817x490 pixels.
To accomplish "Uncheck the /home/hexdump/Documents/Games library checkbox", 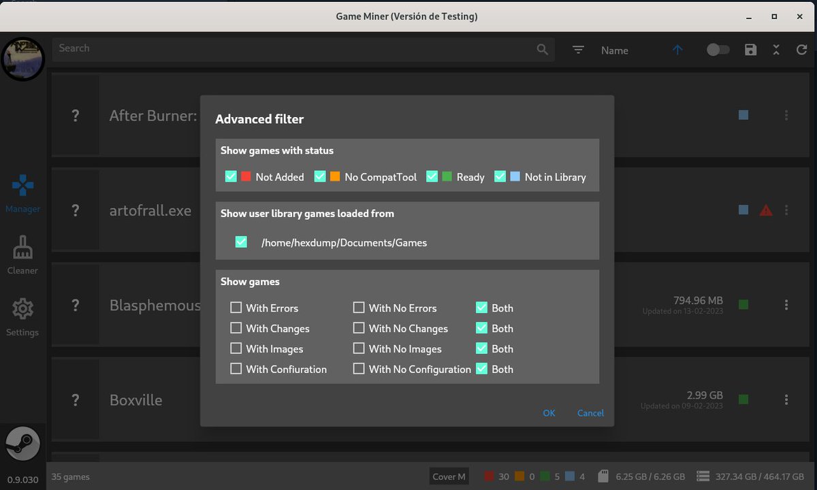I will [241, 242].
